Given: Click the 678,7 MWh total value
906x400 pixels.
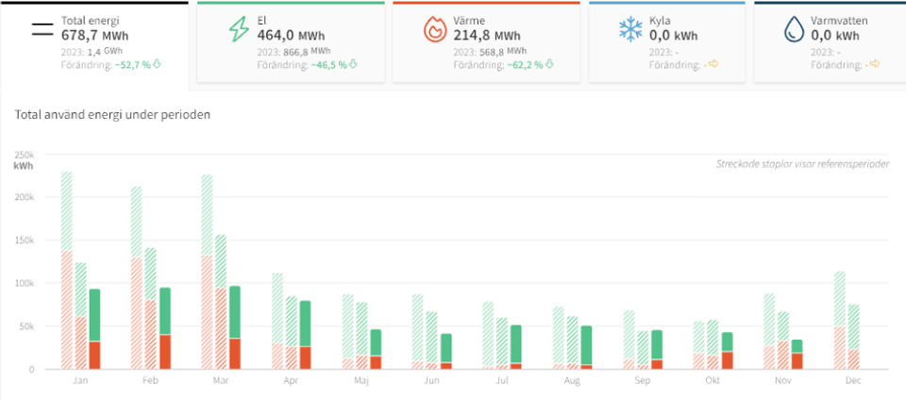Looking at the screenshot, I should [94, 37].
